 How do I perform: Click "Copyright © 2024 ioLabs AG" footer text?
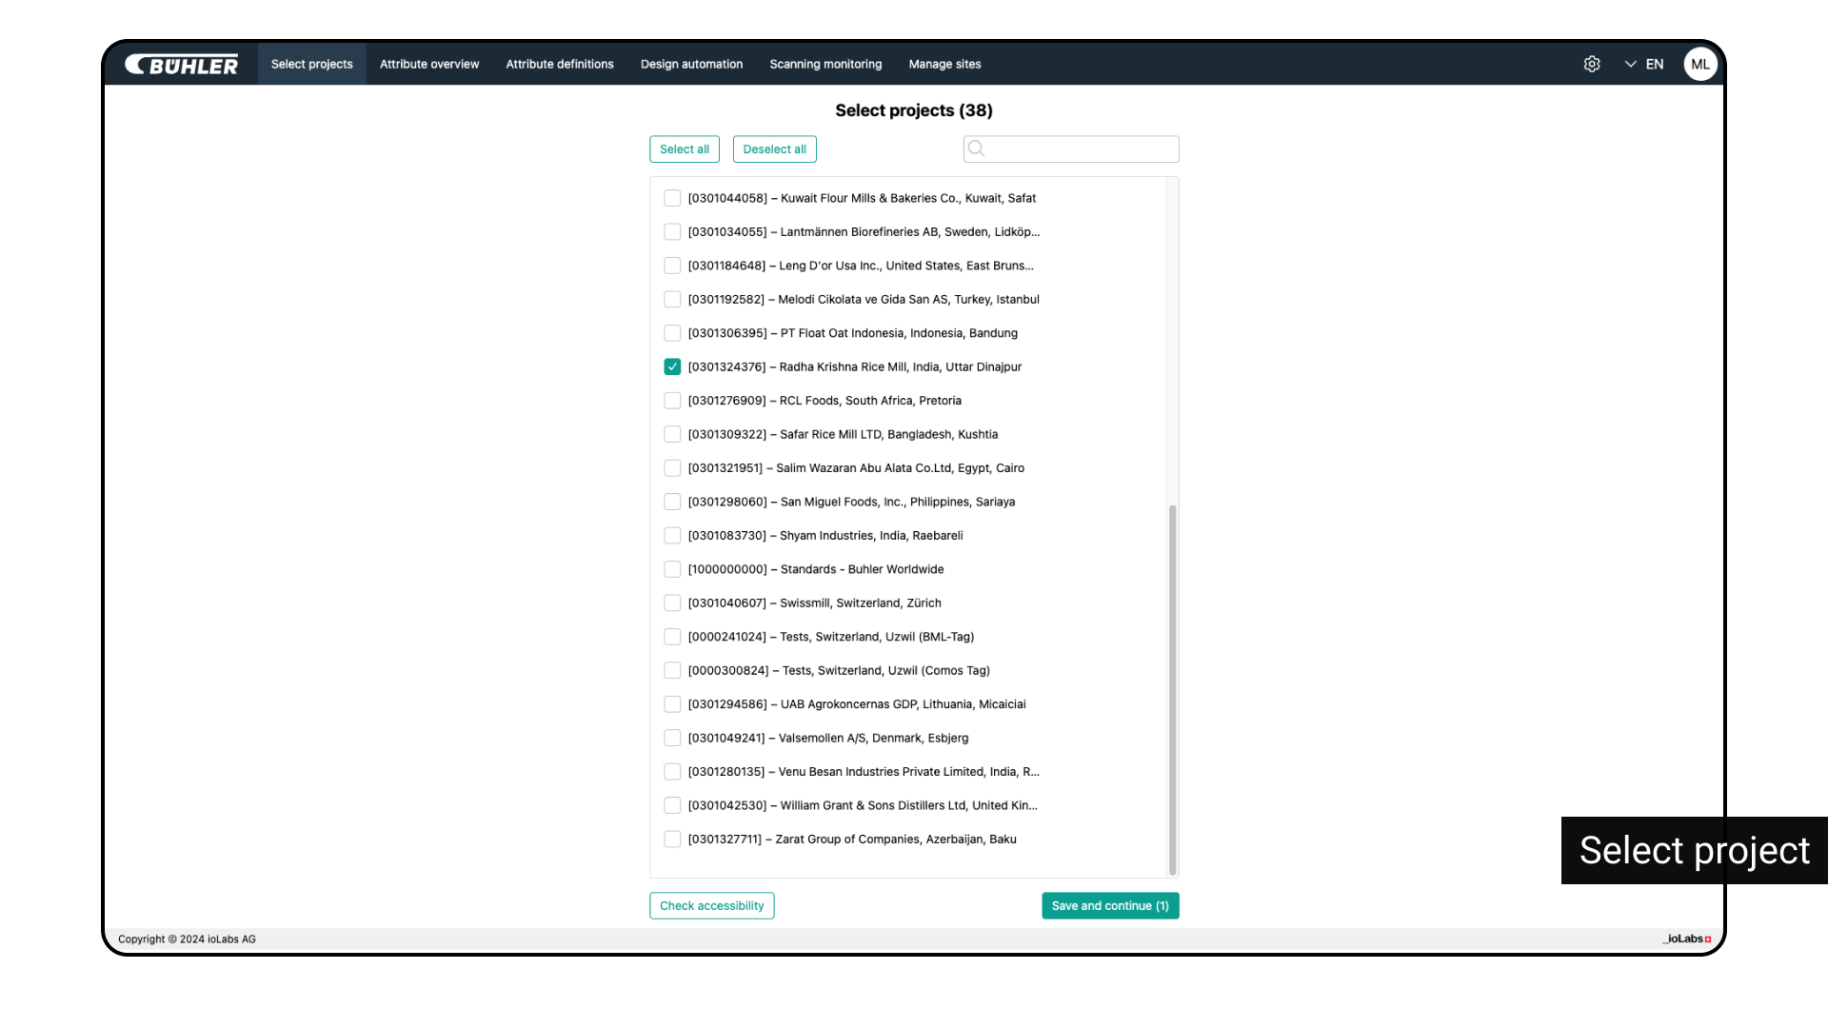coord(187,939)
